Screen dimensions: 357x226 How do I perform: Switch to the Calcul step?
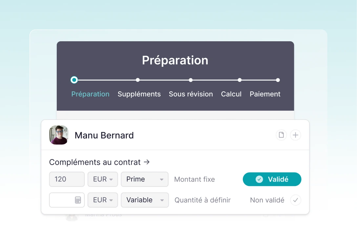pyautogui.click(x=231, y=94)
